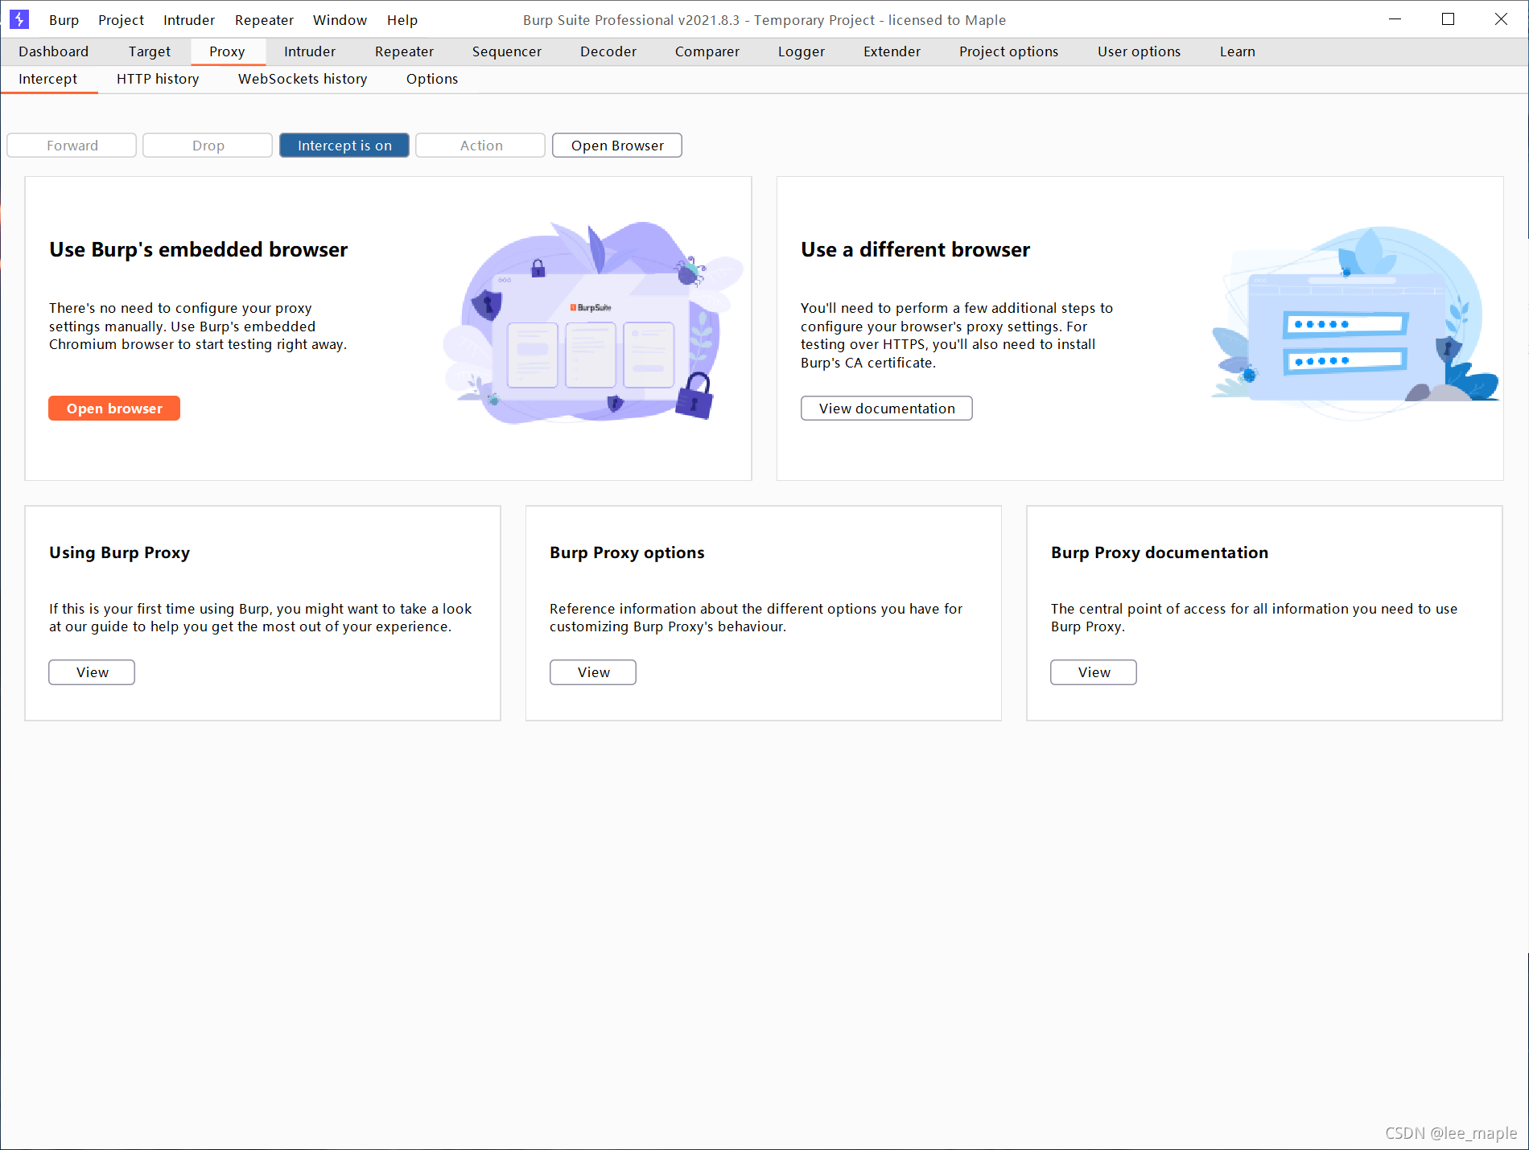Click the embedded browser illustration
The height and width of the screenshot is (1150, 1529).
click(593, 322)
